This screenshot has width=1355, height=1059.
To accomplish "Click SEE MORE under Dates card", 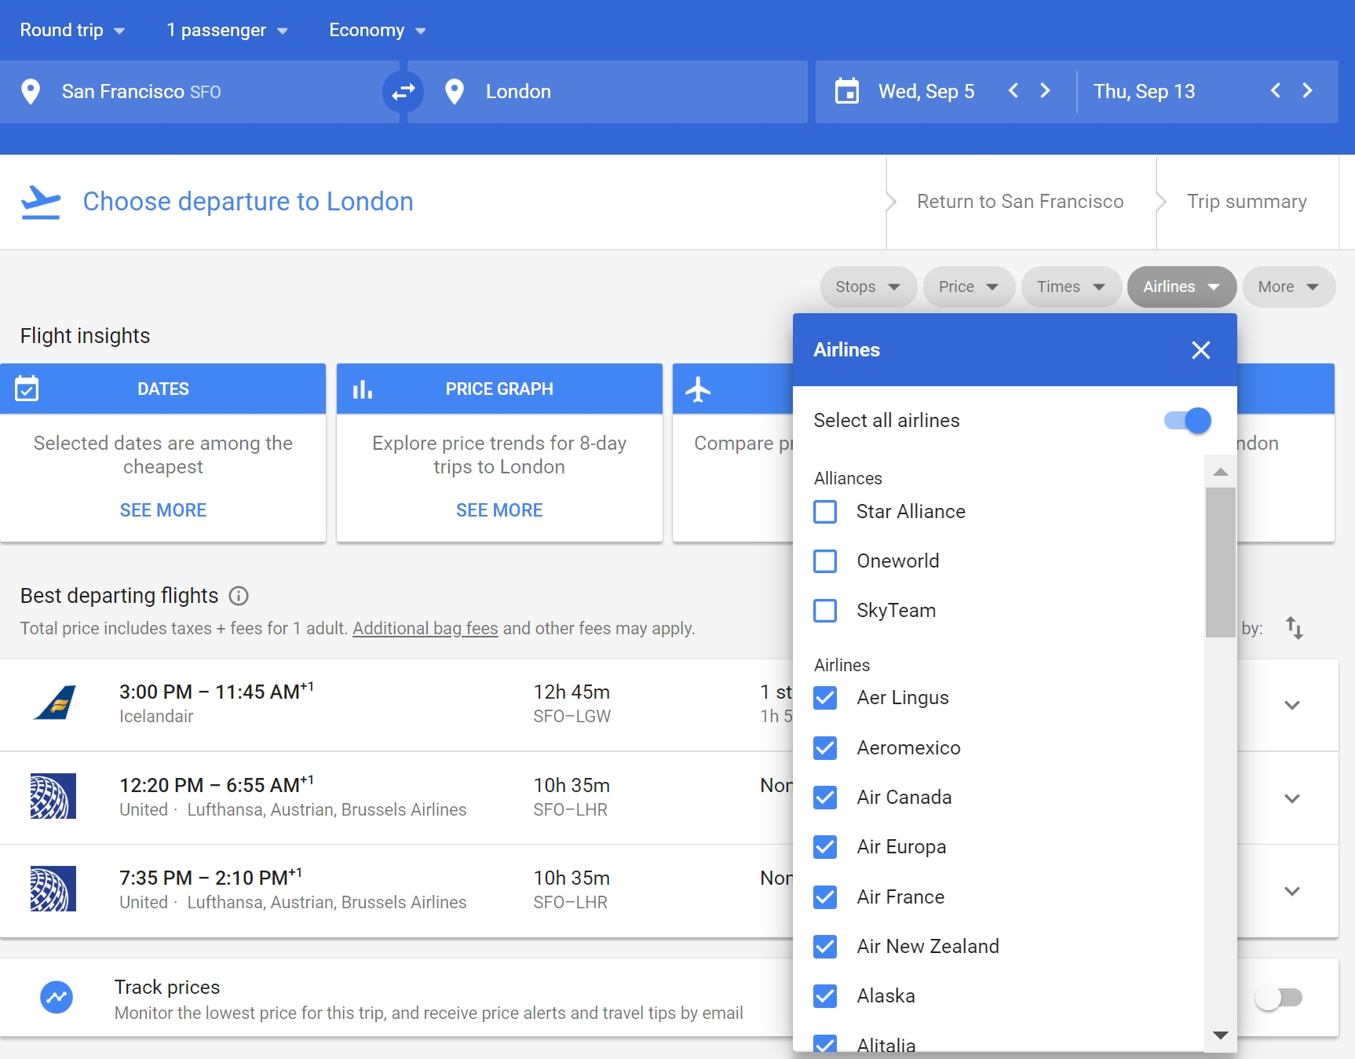I will (x=163, y=510).
